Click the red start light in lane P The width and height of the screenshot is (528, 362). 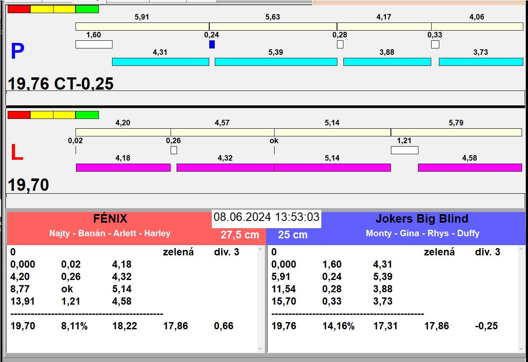click(x=19, y=9)
